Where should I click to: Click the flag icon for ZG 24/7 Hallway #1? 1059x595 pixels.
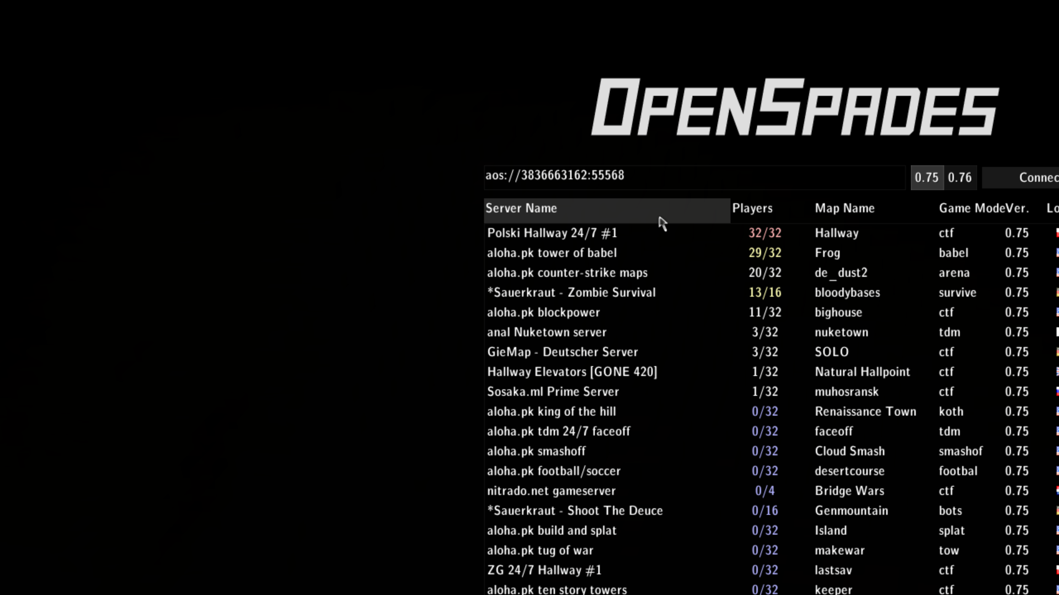[x=1057, y=570]
